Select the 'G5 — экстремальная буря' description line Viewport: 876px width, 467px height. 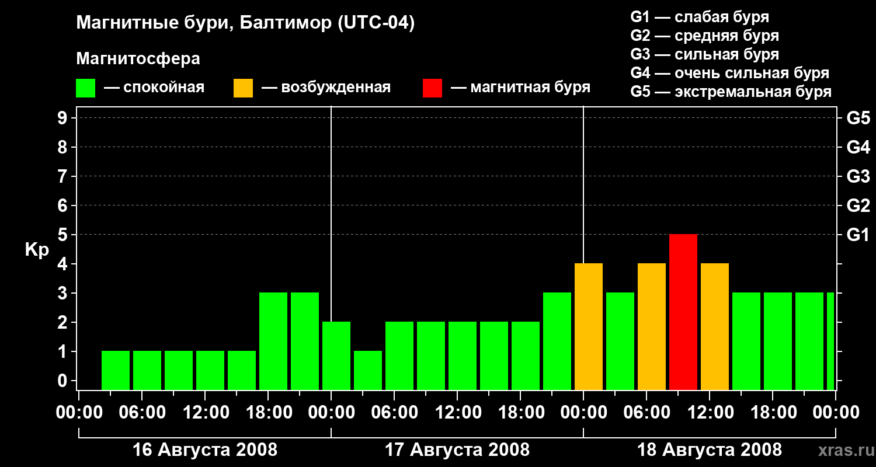click(x=731, y=92)
